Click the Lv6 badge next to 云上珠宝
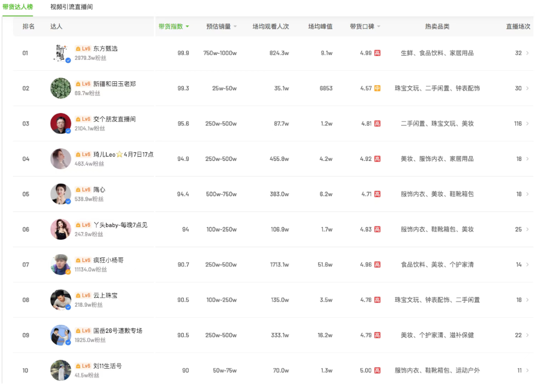535x385 pixels. click(x=83, y=295)
